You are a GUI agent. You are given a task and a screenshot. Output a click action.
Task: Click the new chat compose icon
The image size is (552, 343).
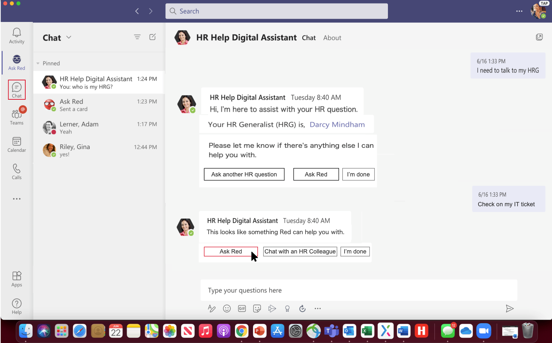point(153,37)
